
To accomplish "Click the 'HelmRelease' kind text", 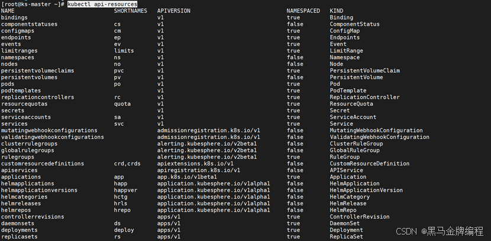I will coord(348,203).
